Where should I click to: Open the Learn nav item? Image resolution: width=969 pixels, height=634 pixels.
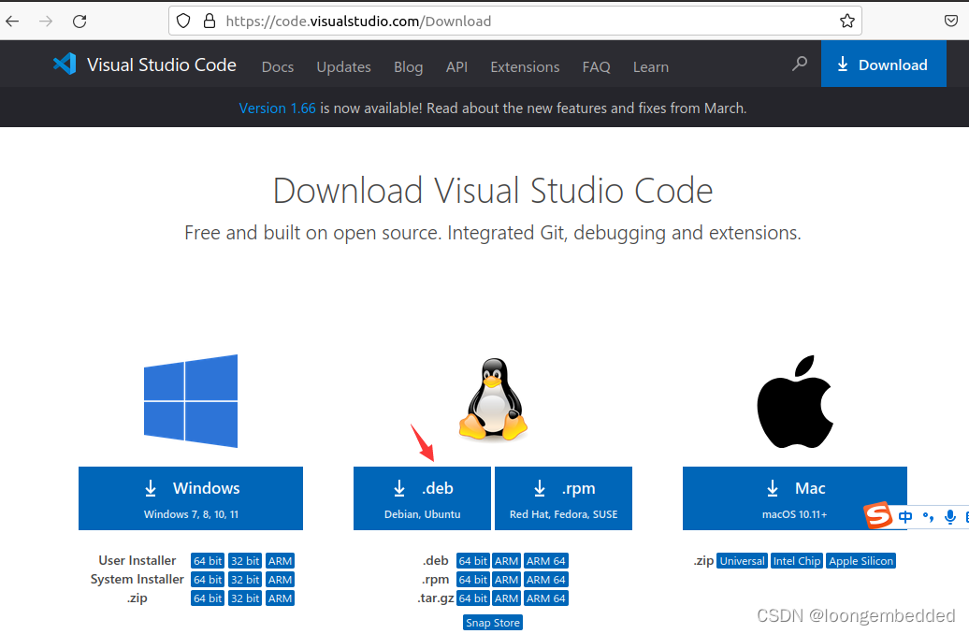tap(651, 66)
